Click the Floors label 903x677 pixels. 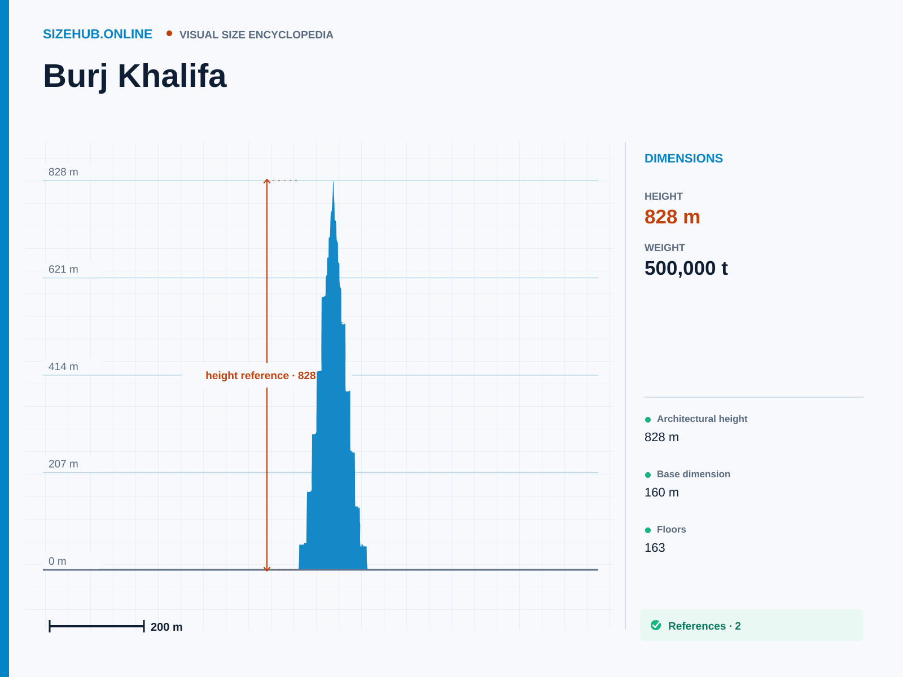click(x=672, y=530)
